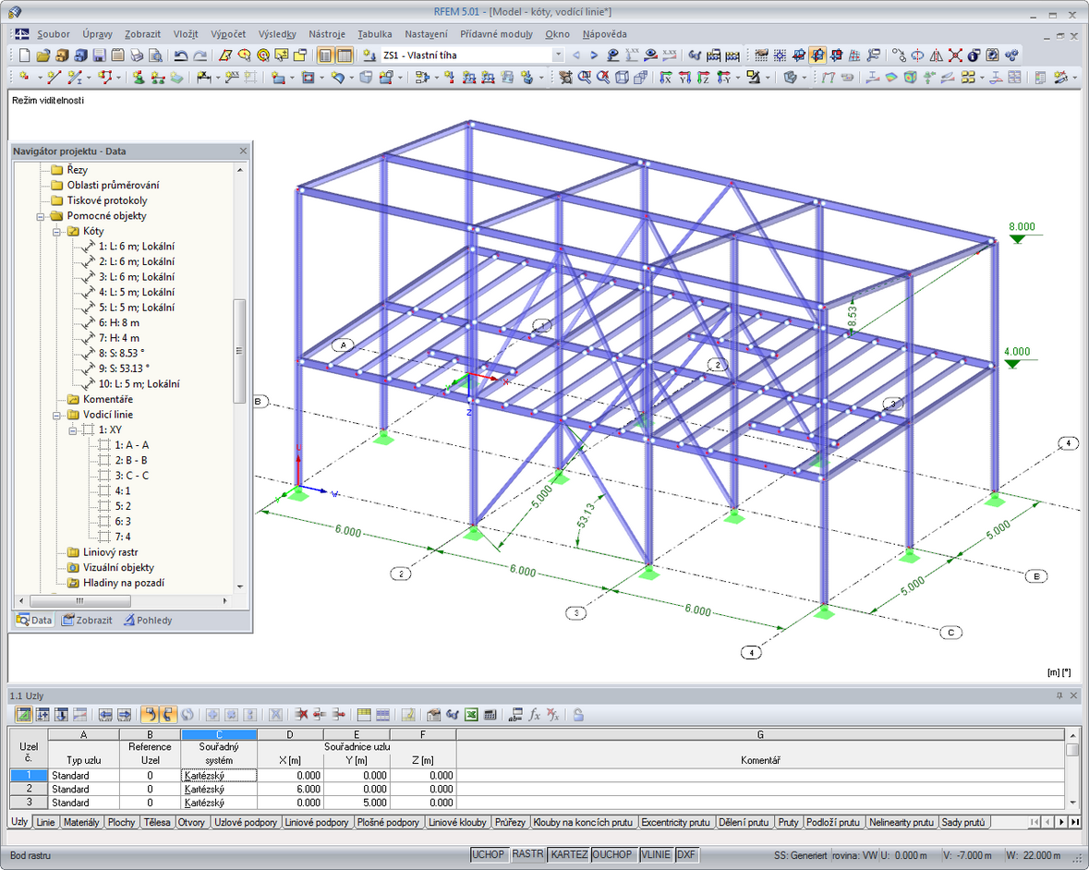Toggle the RASTR grid button
1089x870 pixels.
click(x=527, y=854)
